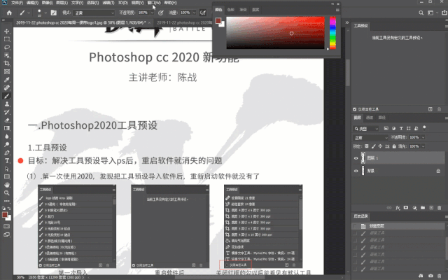Viewport: 448px width, 280px height.
Task: Hide layer 图层 1 with its eye icon
Action: tap(356, 158)
